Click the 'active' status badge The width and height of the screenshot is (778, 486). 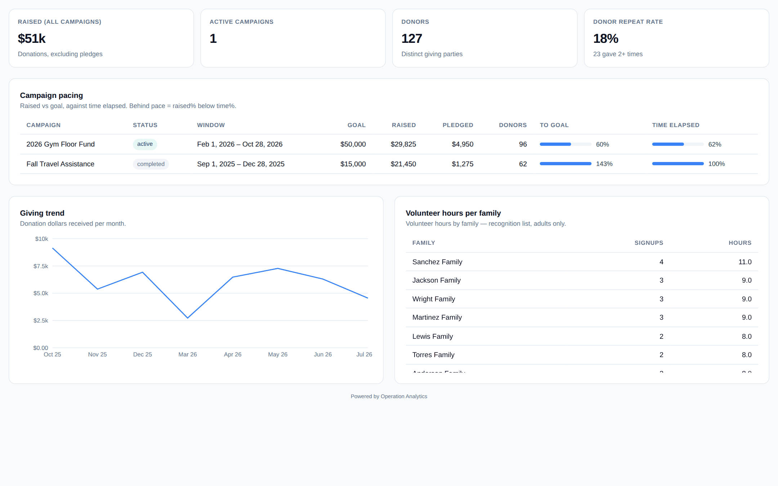coord(145,144)
